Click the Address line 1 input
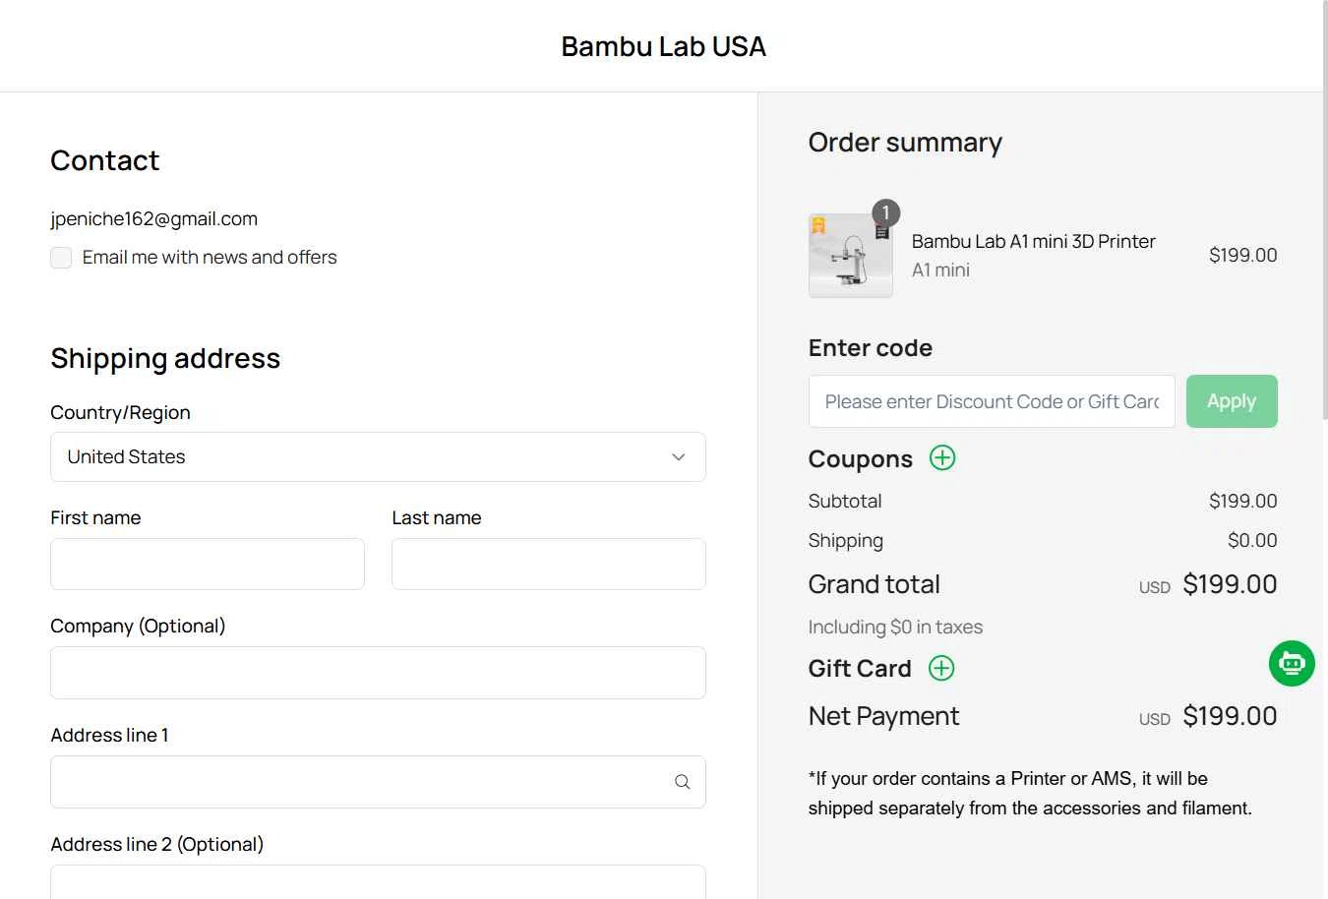This screenshot has width=1328, height=899. (378, 782)
